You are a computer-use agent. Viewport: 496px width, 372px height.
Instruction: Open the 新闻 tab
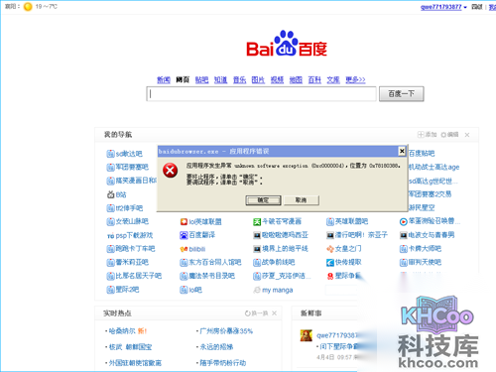[164, 79]
